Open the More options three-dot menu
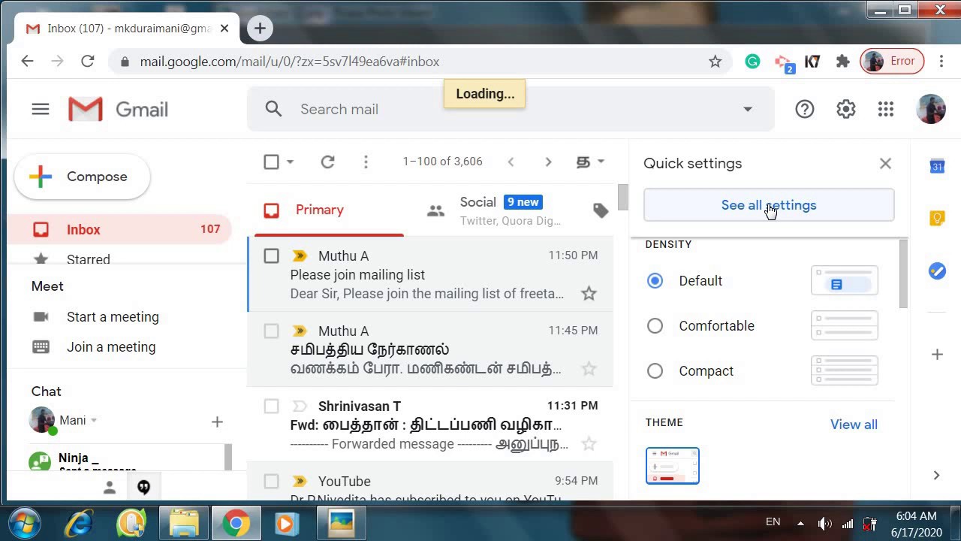 366,162
